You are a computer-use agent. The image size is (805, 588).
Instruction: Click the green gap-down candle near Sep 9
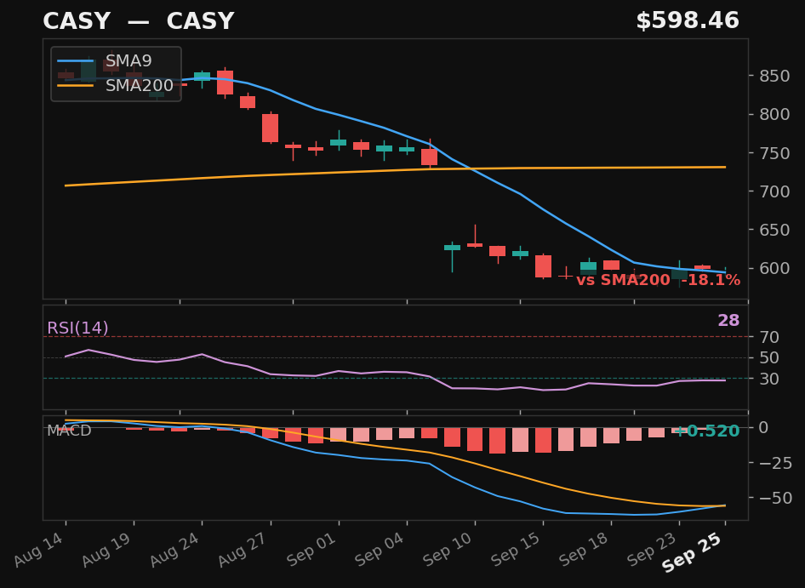tap(453, 248)
